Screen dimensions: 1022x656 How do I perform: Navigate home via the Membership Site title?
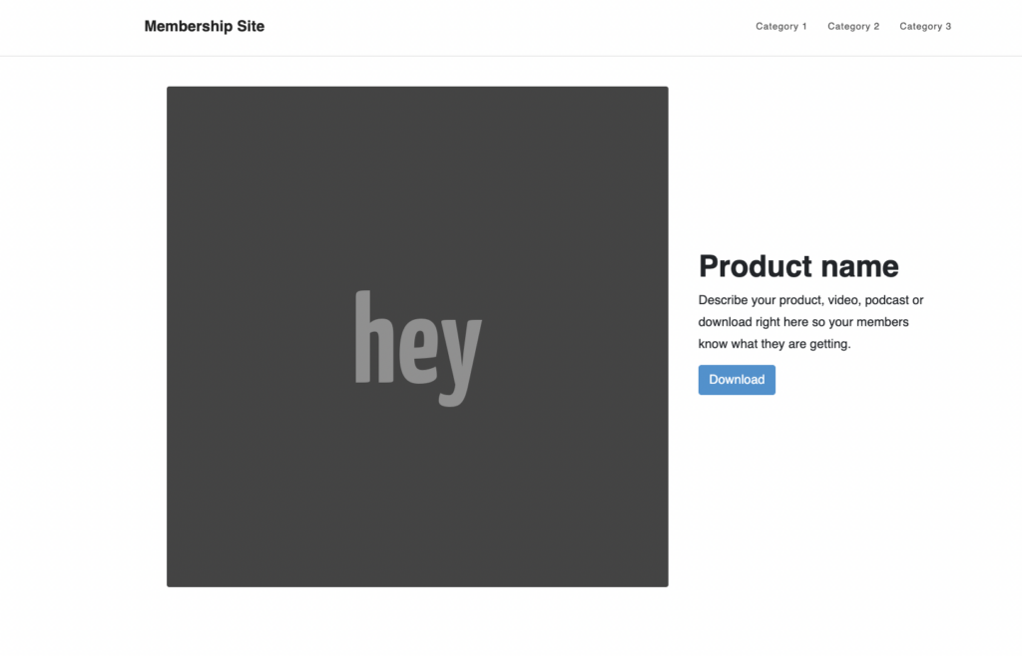click(x=205, y=26)
